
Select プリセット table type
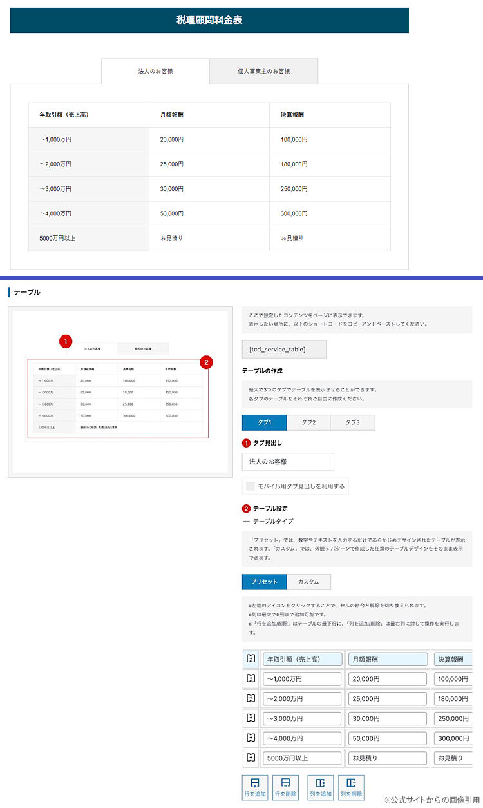[x=265, y=582]
